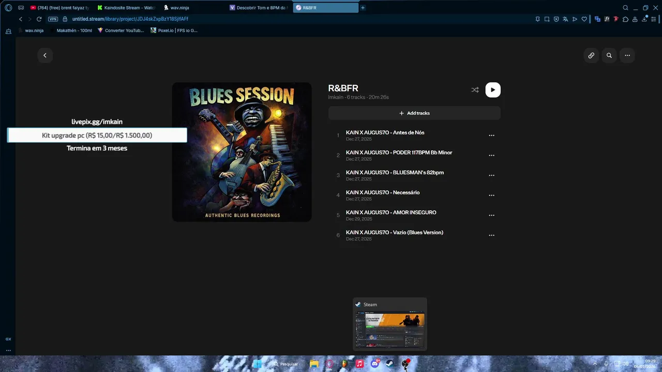Play the R&BFR project

tap(493, 90)
